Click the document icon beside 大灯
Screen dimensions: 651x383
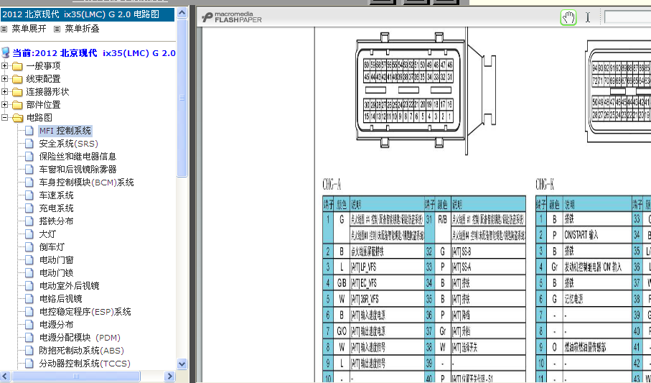point(29,234)
